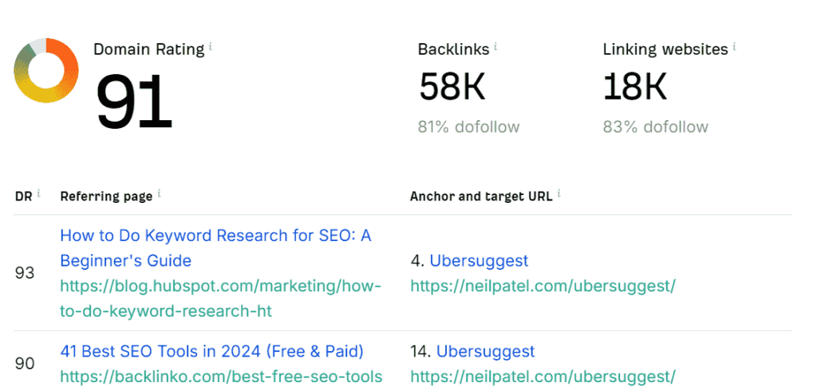The height and width of the screenshot is (390, 817).
Task: Click the 58K backlinks count
Action: [452, 87]
